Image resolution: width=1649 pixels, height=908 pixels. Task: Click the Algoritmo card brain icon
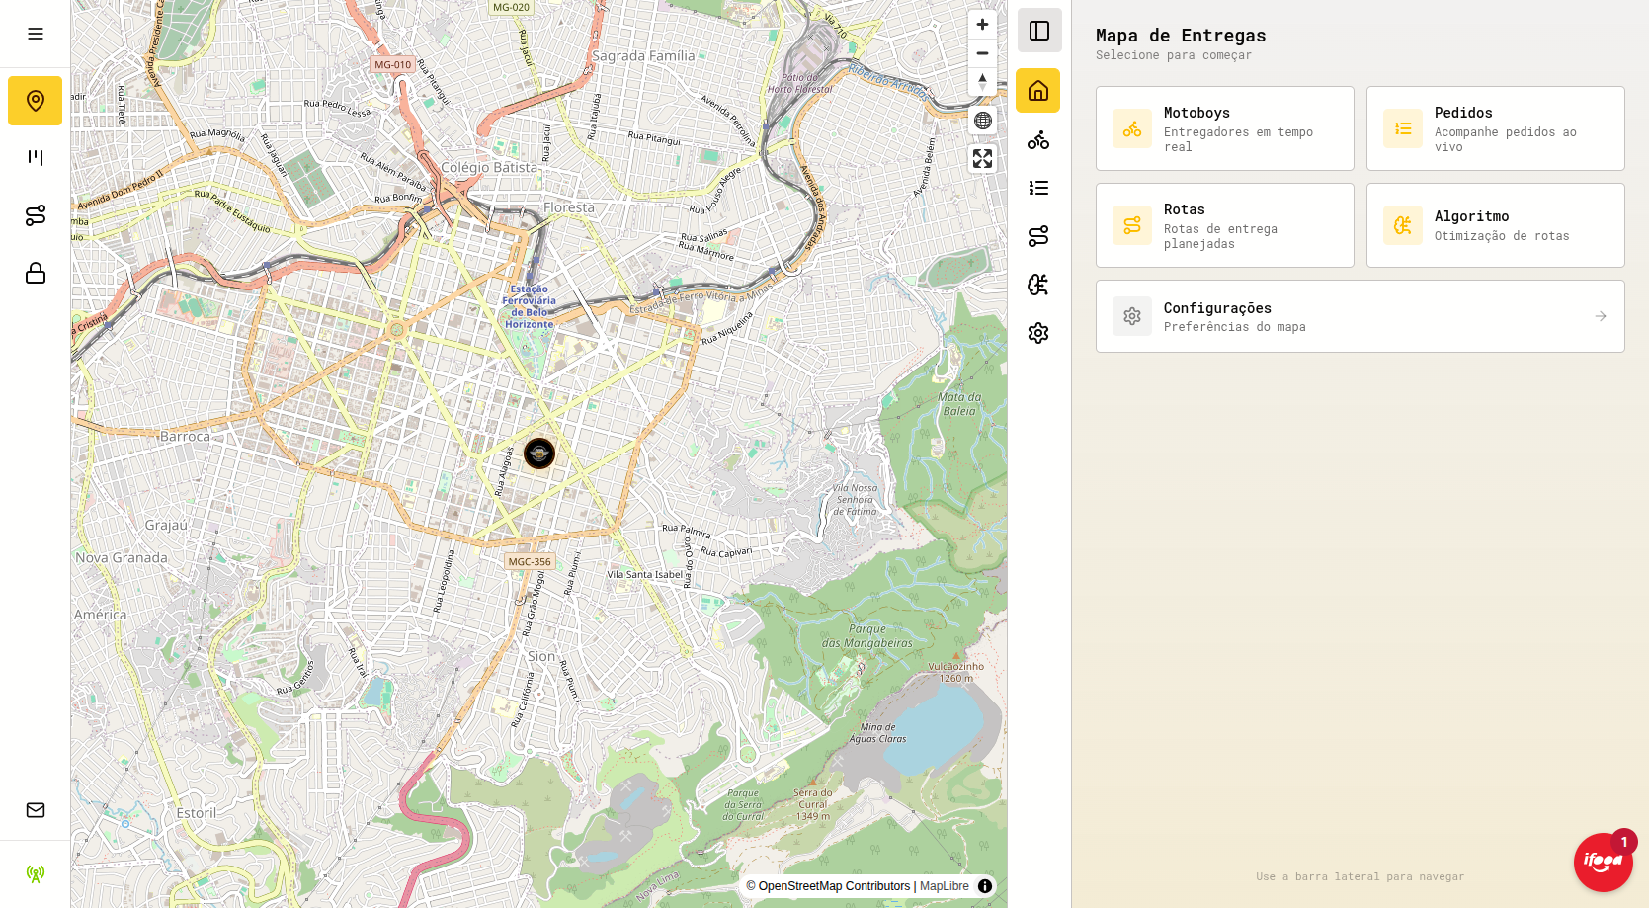click(x=1403, y=225)
